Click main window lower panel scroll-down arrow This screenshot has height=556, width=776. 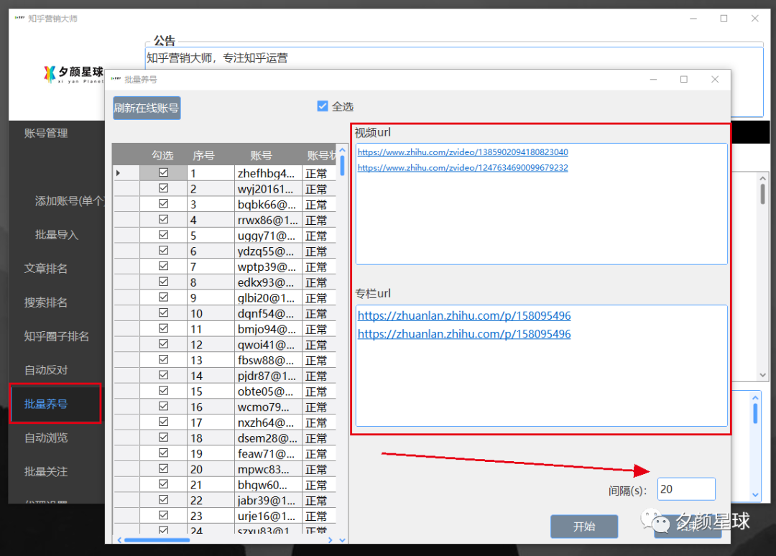coord(755,494)
